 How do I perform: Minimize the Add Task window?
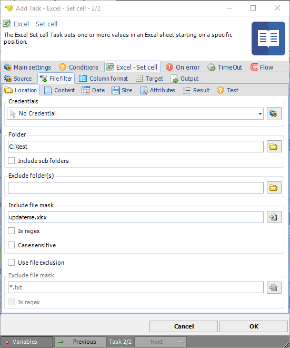[x=229, y=8]
